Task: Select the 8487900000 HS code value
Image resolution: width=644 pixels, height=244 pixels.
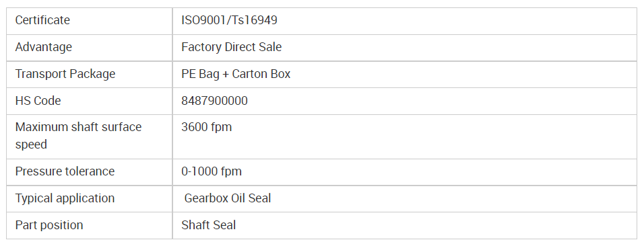Action: 214,101
